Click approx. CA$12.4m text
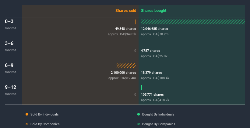Image resolution: width=250 pixels, height=128 pixels. pyautogui.click(x=122, y=78)
